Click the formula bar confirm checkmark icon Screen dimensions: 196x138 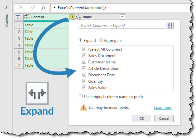point(32,7)
